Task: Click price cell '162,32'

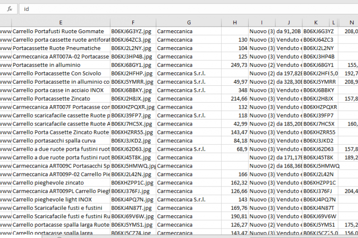Action: click(235, 182)
